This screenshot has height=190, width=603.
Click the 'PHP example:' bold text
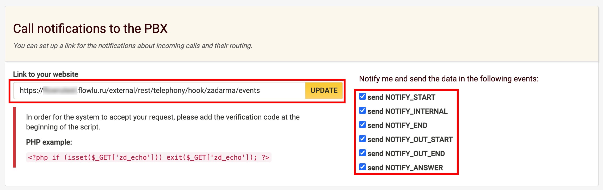point(49,142)
